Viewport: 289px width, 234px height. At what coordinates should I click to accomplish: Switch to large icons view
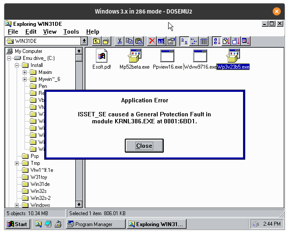pos(184,41)
